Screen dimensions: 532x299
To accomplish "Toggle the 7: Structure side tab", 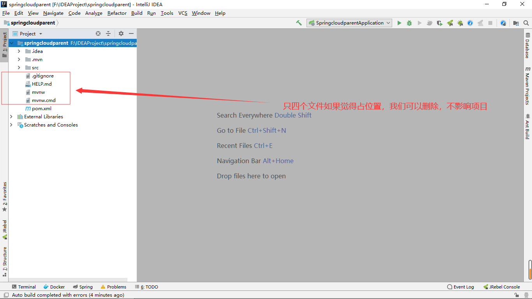I will (5, 262).
